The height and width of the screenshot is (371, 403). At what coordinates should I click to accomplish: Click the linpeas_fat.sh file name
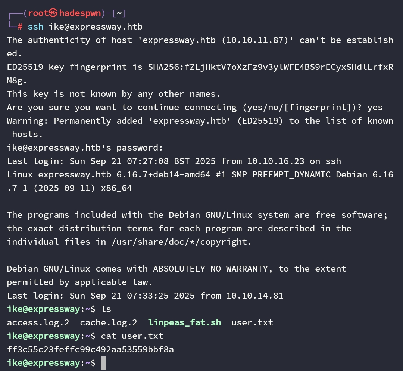pos(184,322)
